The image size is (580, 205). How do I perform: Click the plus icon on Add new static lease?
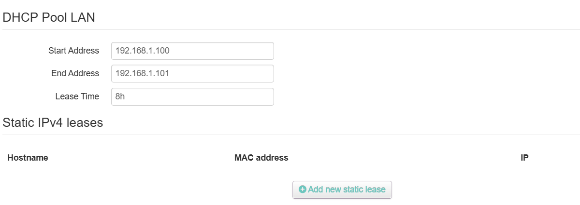click(303, 190)
